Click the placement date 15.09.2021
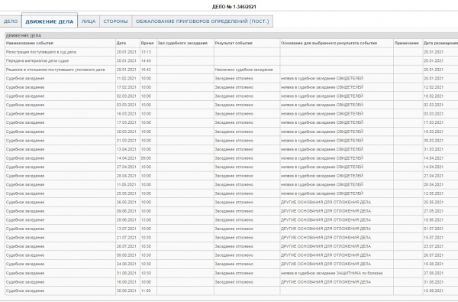Image resolution: width=458 pixels, height=302 pixels. [x=434, y=291]
